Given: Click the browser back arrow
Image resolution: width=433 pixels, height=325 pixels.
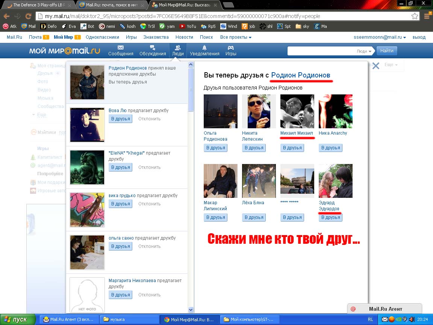Looking at the screenshot, I should tap(7, 16).
